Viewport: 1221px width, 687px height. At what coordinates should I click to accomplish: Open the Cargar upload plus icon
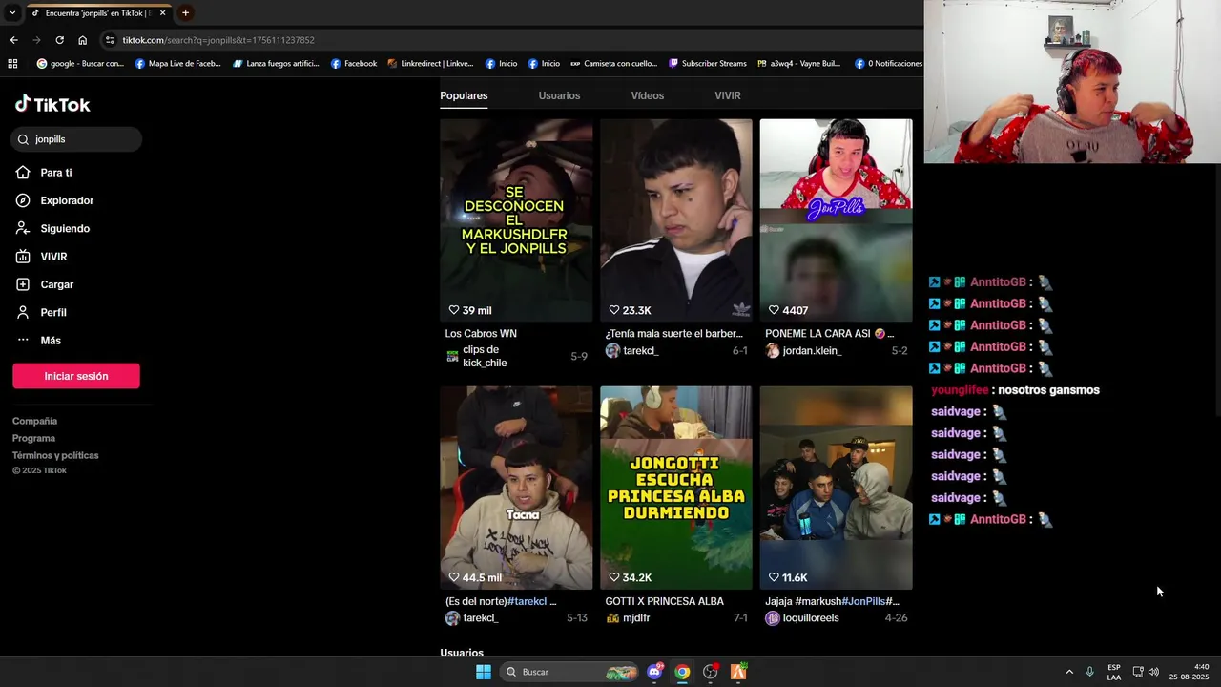pyautogui.click(x=23, y=284)
